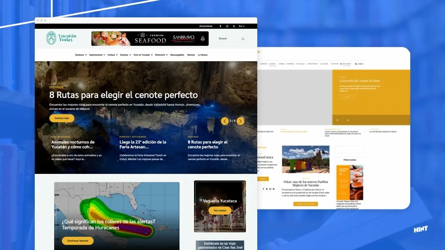Click the Search magnifier in back window
The width and height of the screenshot is (445, 250).
(x=356, y=64)
